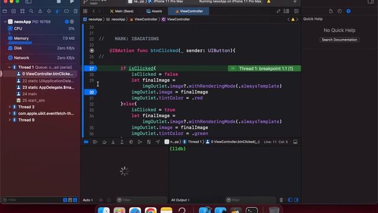The width and height of the screenshot is (378, 213).
Task: Switch to the Assets tab
Action: [x=154, y=11]
